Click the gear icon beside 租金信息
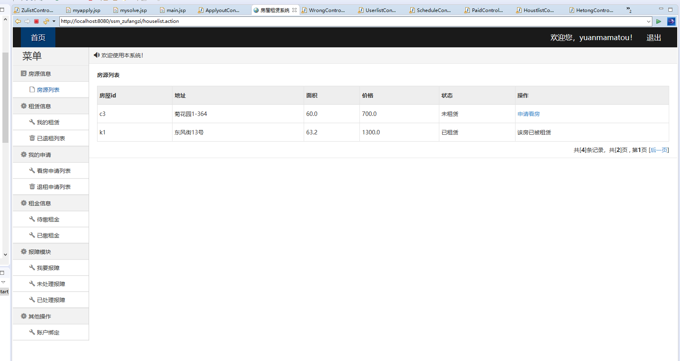This screenshot has height=361, width=680. [23, 203]
